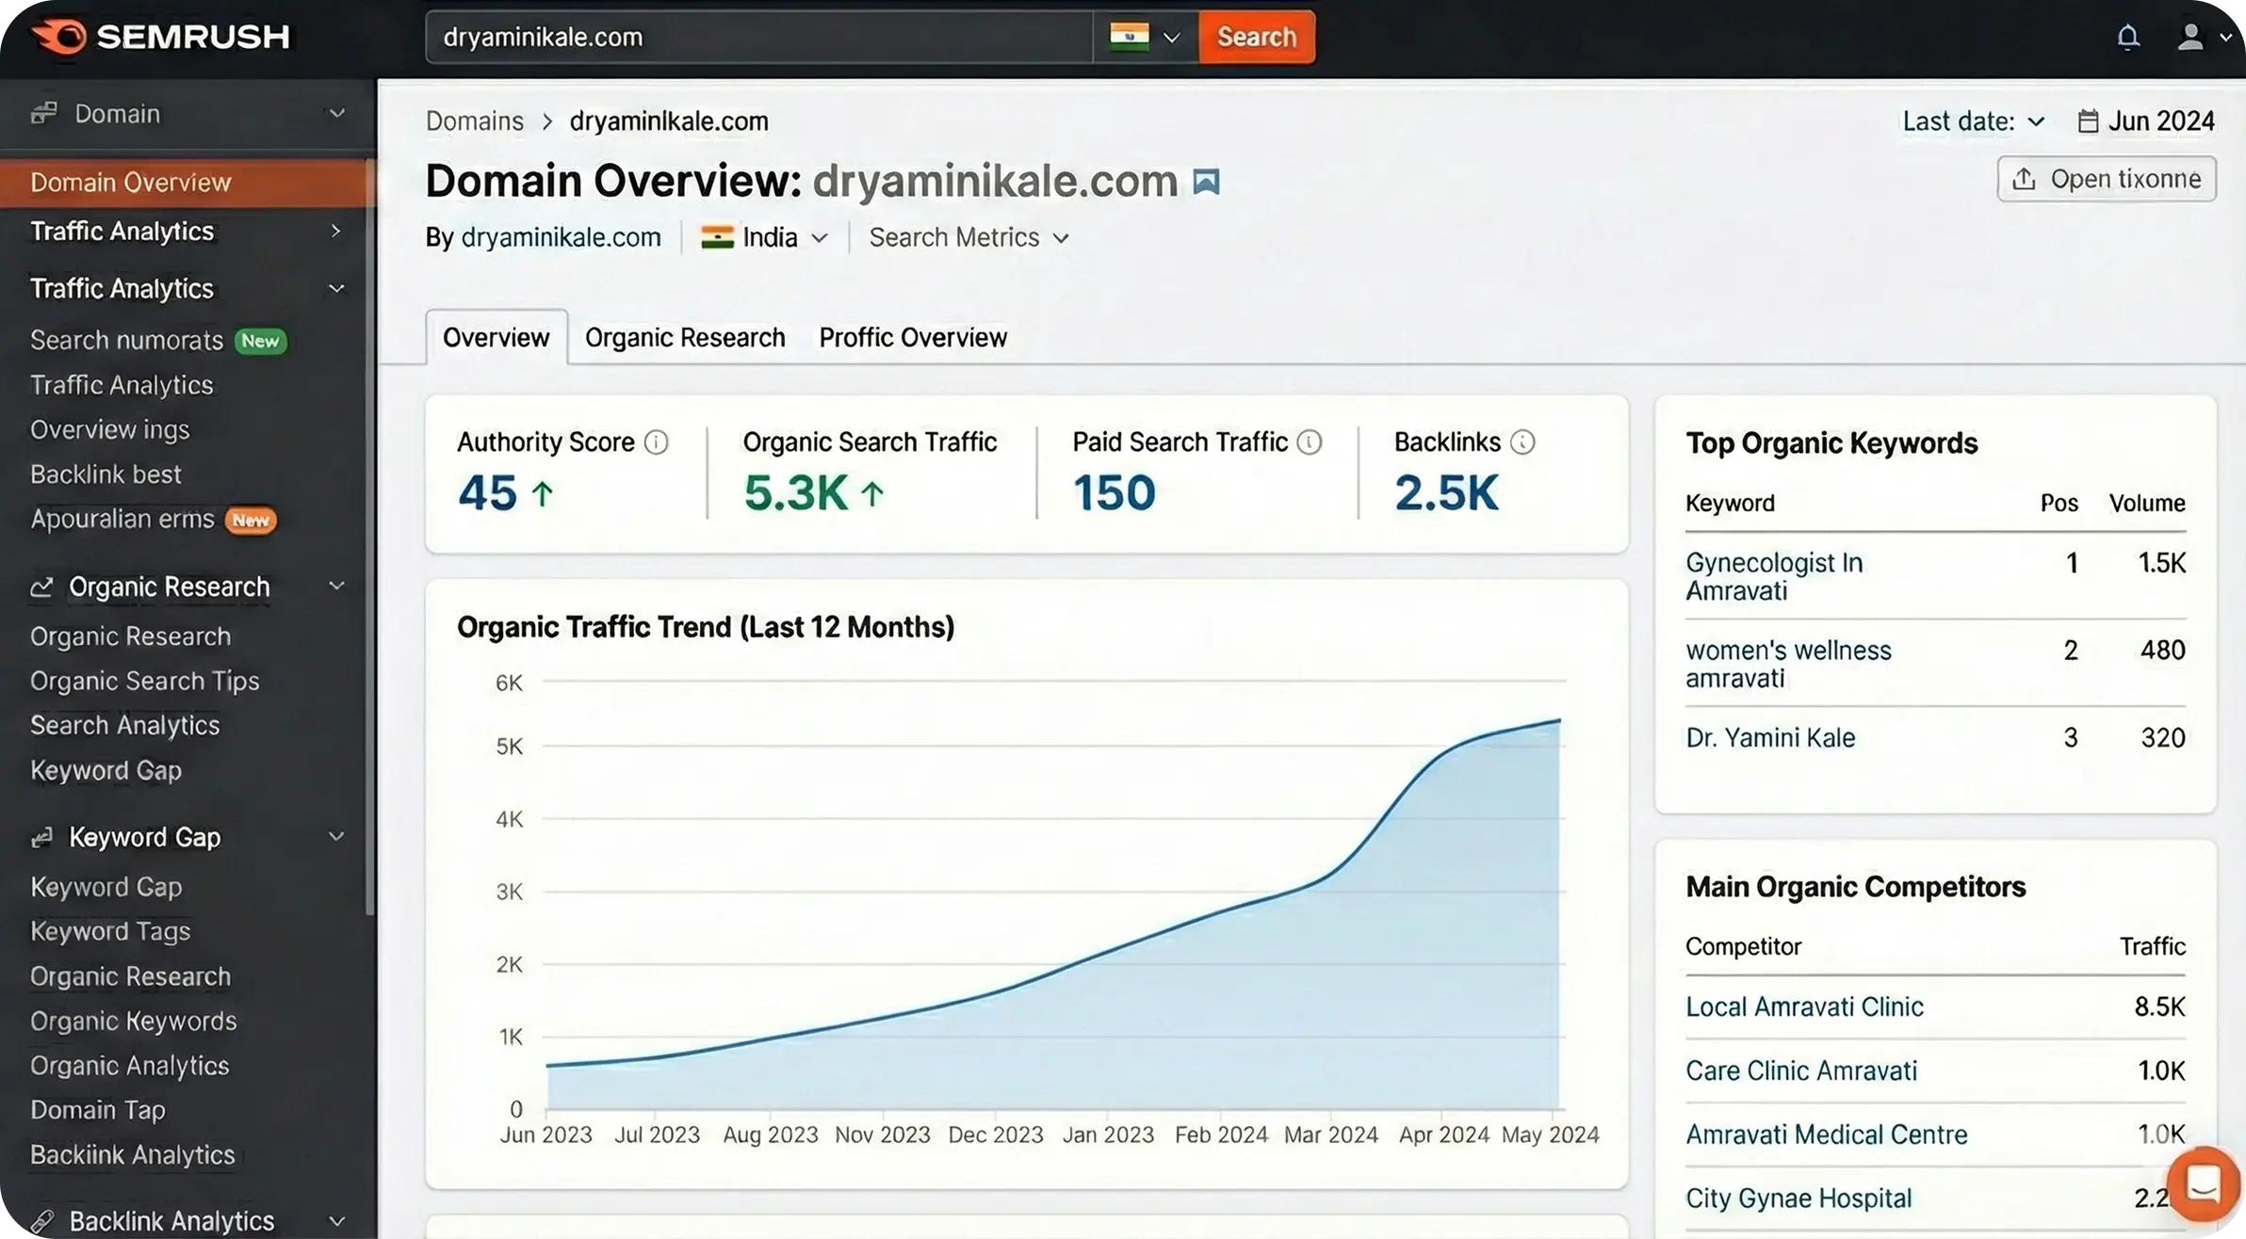Click the calendar icon next to Jun 2024

click(2088, 121)
